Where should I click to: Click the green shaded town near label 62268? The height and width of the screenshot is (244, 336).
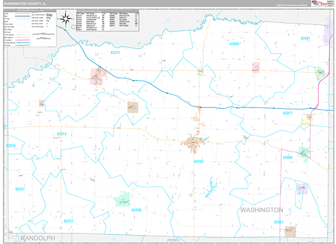point(122,200)
